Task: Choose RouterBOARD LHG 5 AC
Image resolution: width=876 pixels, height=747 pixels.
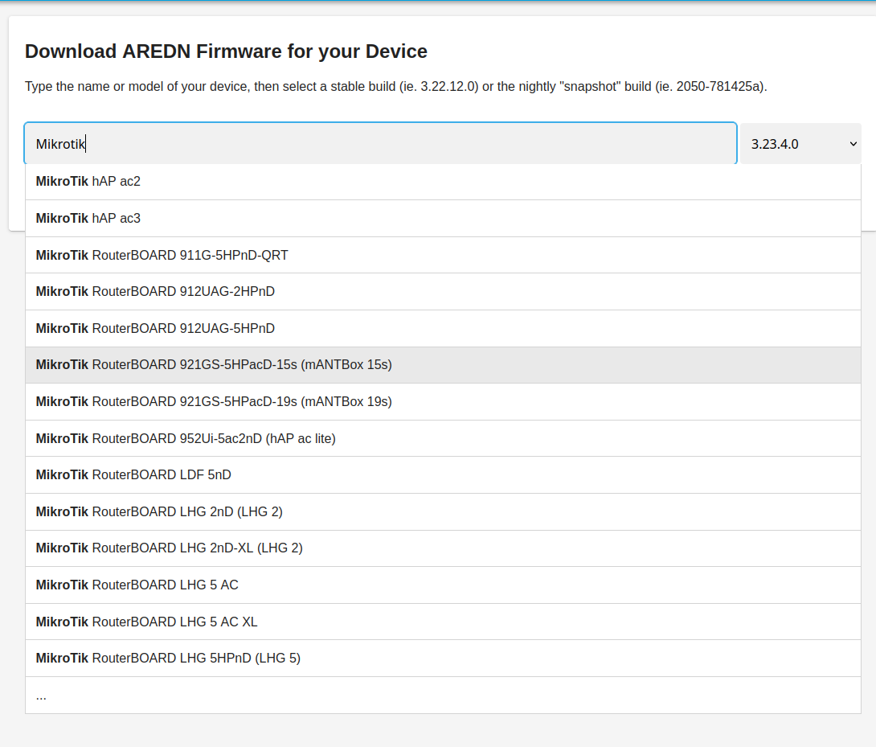Action: [137, 585]
